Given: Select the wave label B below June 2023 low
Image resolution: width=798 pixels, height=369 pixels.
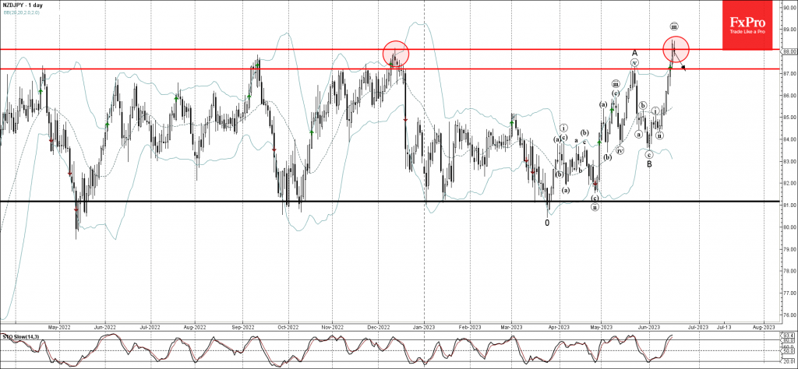Looking at the screenshot, I should (x=648, y=164).
